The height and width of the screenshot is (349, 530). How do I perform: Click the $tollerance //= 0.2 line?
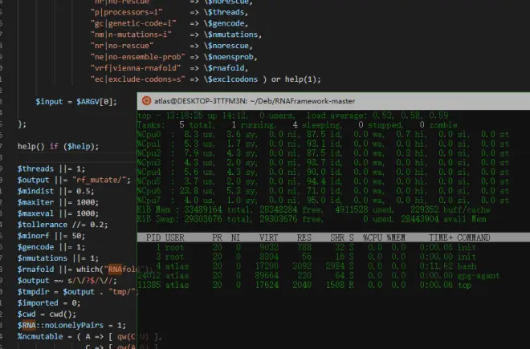(x=63, y=225)
